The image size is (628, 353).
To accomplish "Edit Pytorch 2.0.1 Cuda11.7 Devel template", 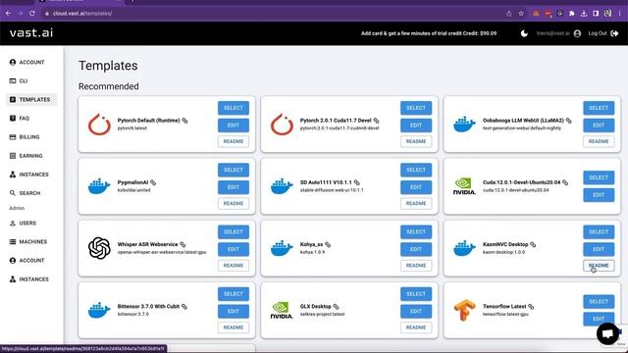I will click(416, 126).
